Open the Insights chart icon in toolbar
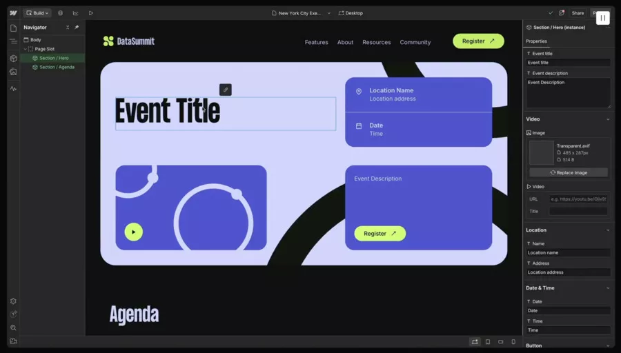Screen dimensions: 621x353 coord(75,13)
